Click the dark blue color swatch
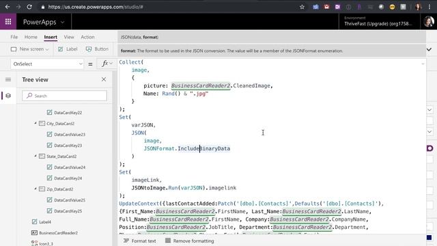This screenshot has width=437, height=246. 429,238
